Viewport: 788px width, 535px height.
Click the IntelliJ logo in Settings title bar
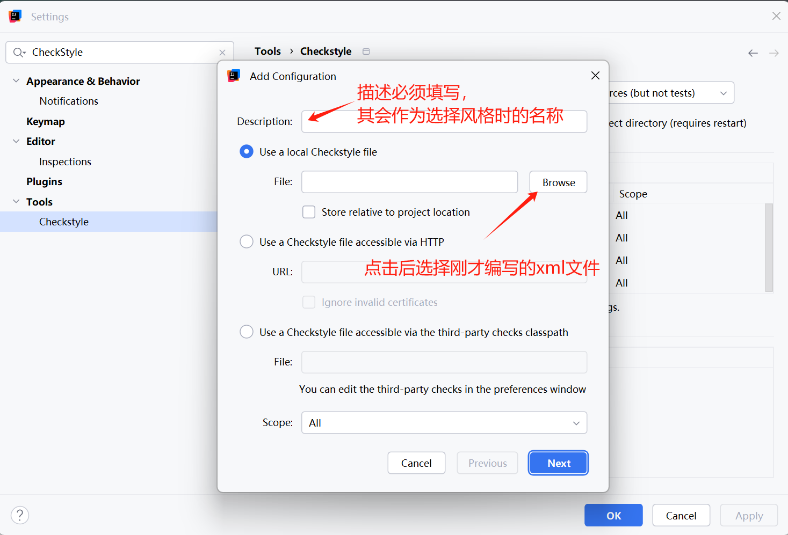pyautogui.click(x=15, y=16)
